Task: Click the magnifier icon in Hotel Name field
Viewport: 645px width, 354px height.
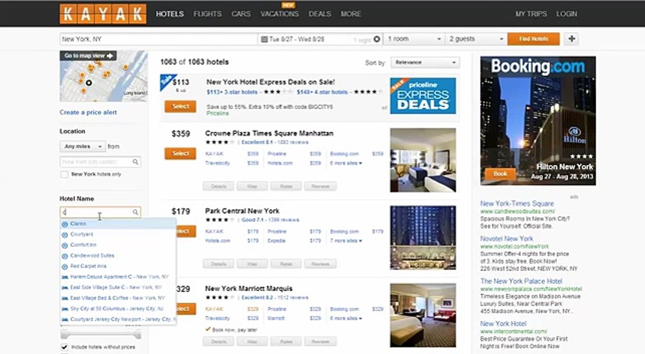Action: 135,212
